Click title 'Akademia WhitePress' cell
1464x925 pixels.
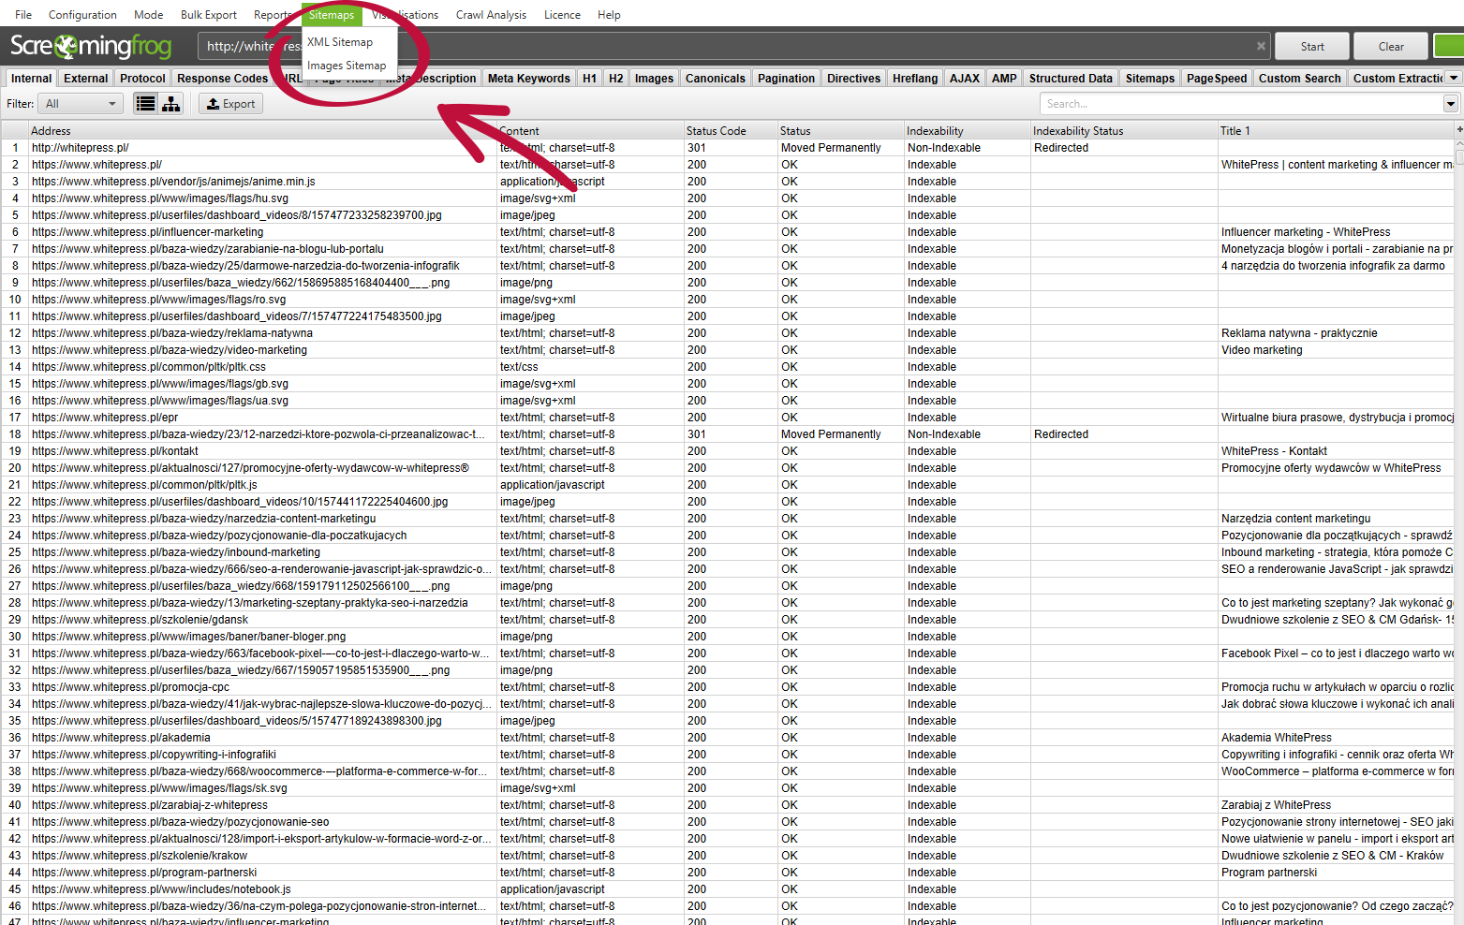(1276, 737)
